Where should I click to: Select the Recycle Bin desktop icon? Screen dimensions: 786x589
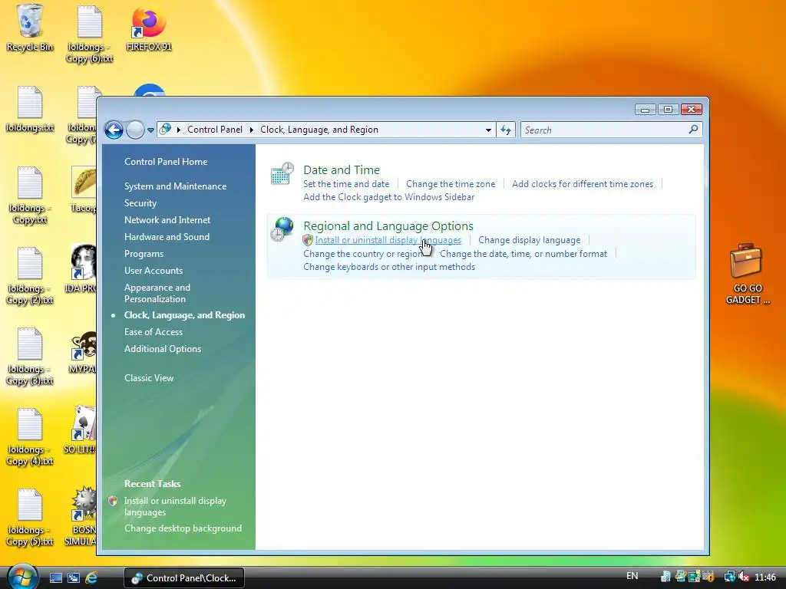tap(30, 28)
